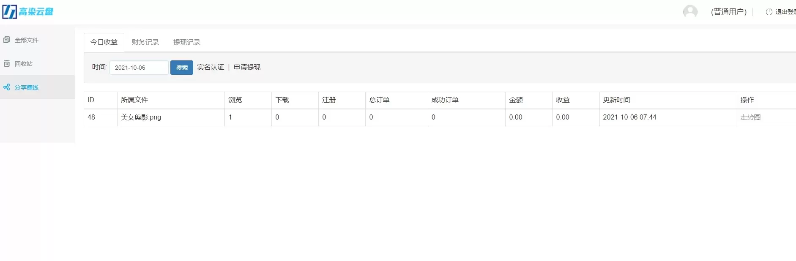Viewport: 796px width, 261px height.
Task: Click the (普通用户) account label
Action: [x=728, y=12]
